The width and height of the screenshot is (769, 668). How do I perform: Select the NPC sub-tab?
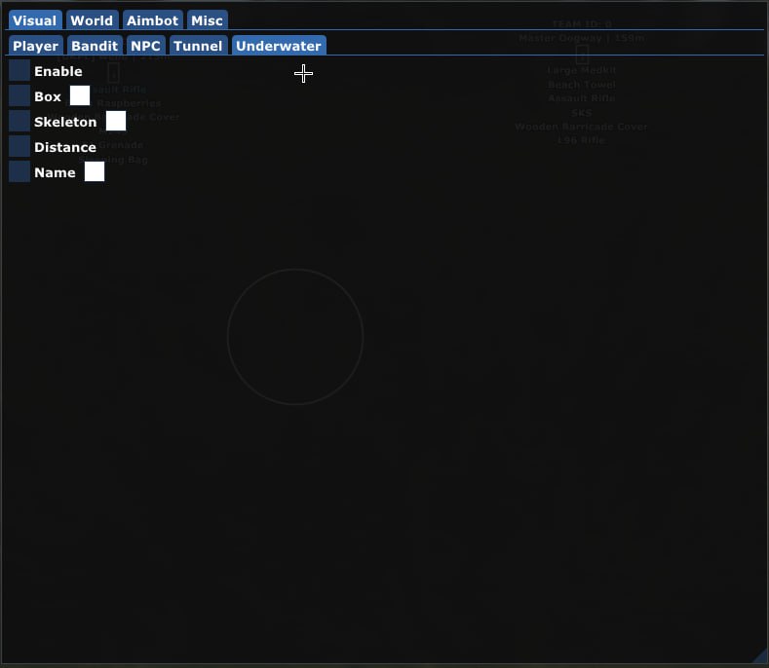tap(145, 46)
